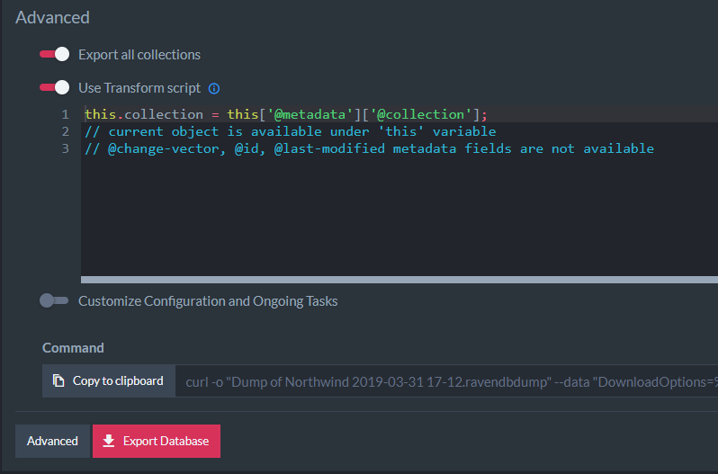The width and height of the screenshot is (718, 474).
Task: Click 'Use Transform script' label text
Action: [139, 88]
